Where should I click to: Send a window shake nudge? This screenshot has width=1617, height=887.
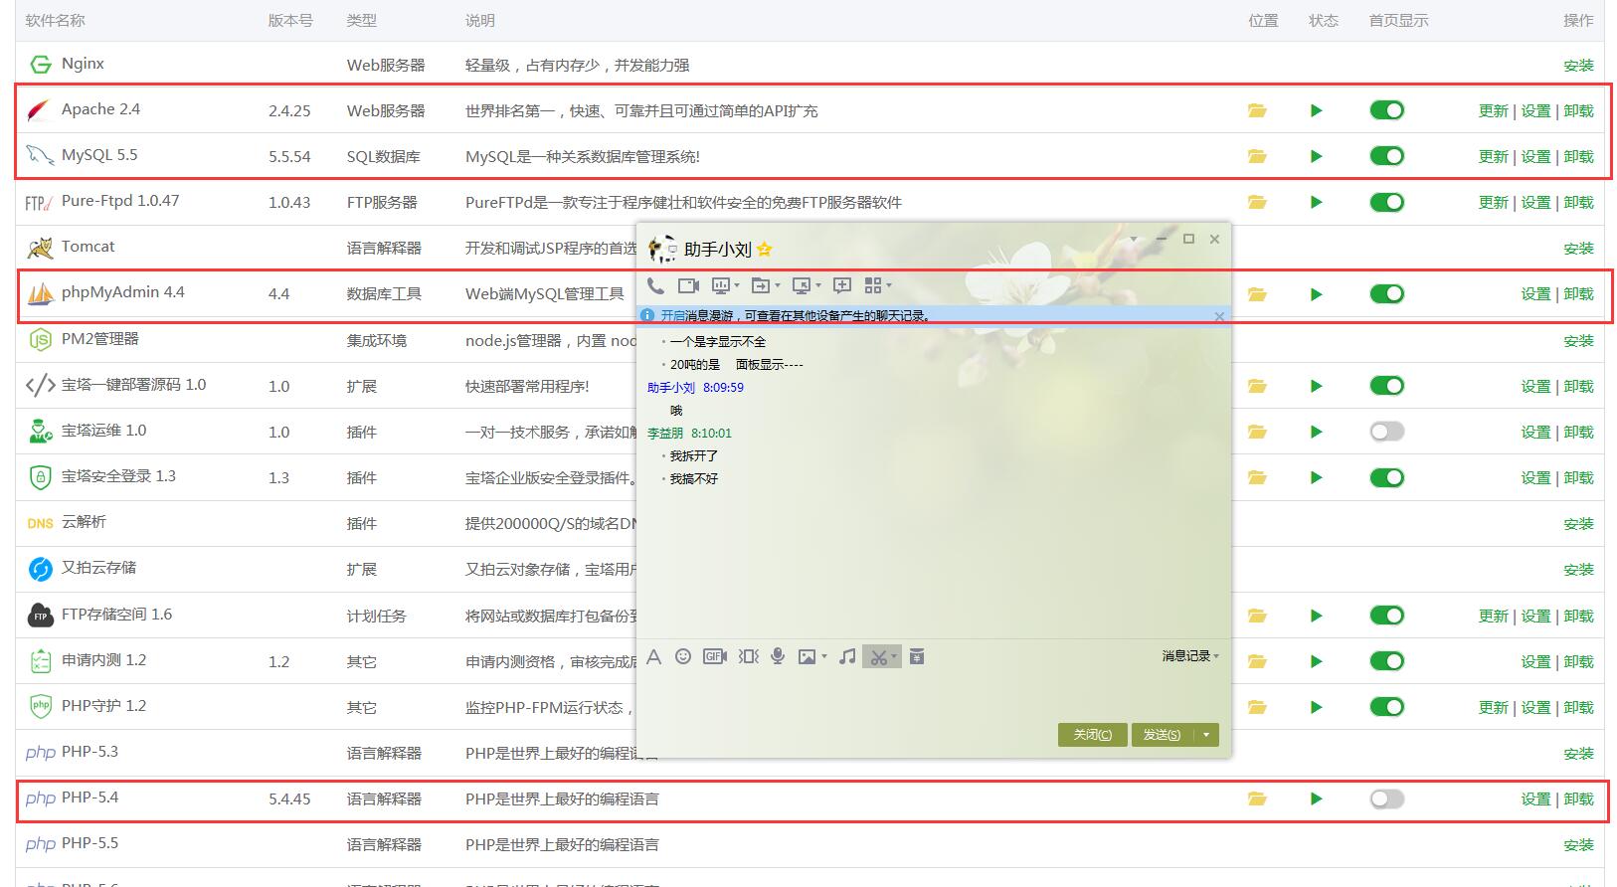click(x=749, y=656)
